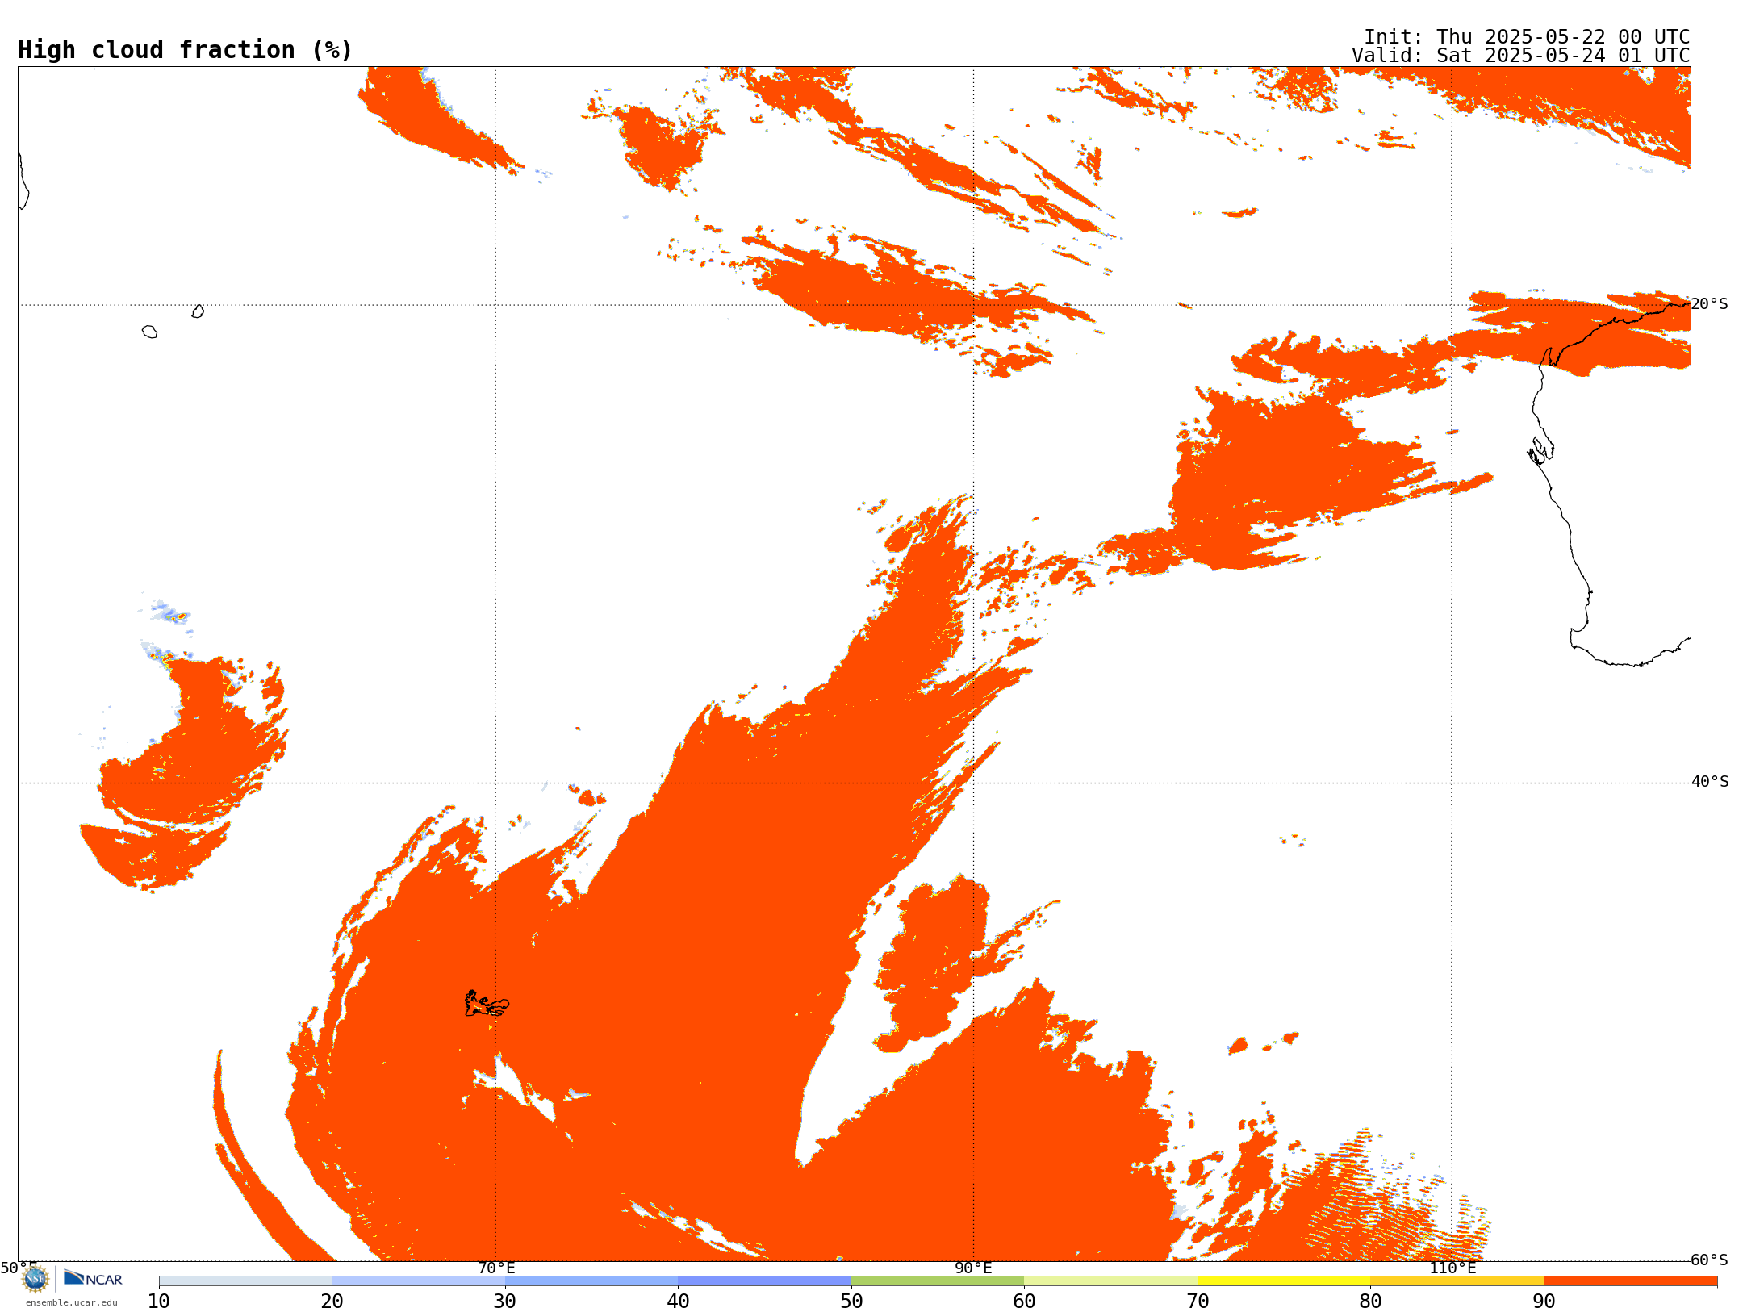1743x1312 pixels.
Task: Click the 10–20 light gray colorbar segment
Action: [x=245, y=1281]
